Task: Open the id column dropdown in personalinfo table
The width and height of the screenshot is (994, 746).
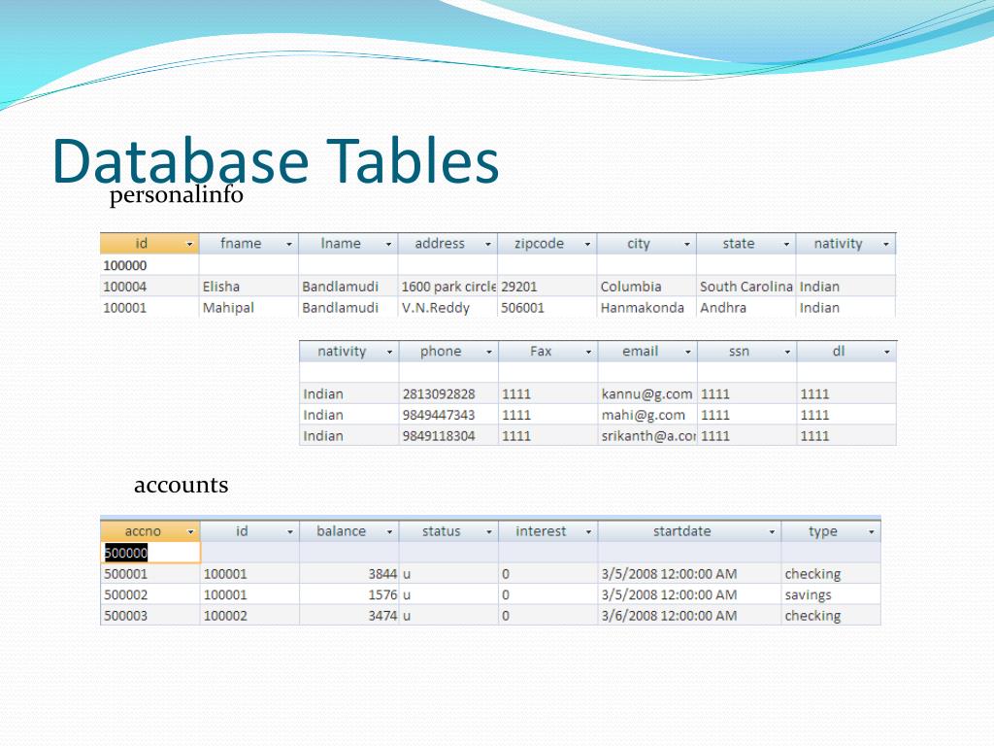Action: [189, 244]
